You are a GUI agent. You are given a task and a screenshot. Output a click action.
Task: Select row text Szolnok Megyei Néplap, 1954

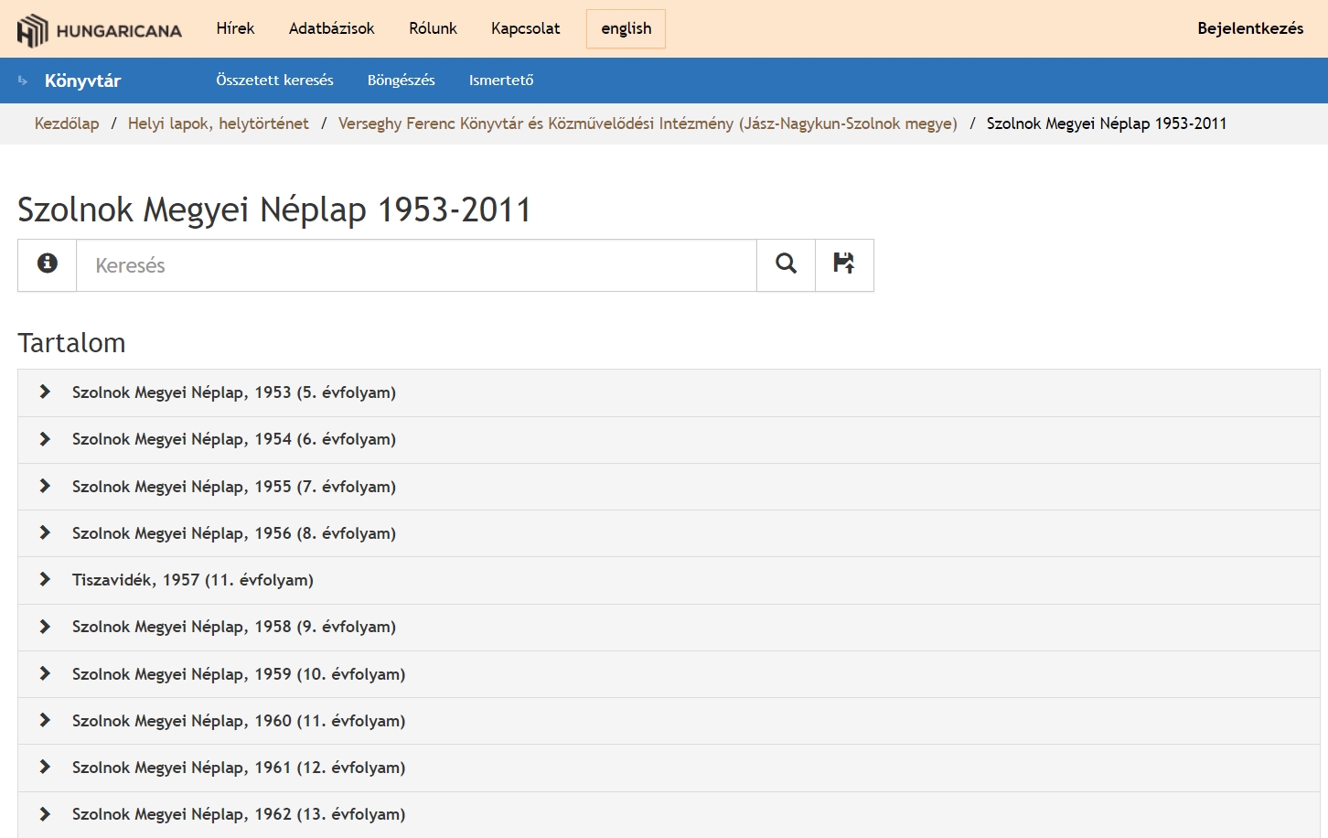click(x=234, y=439)
